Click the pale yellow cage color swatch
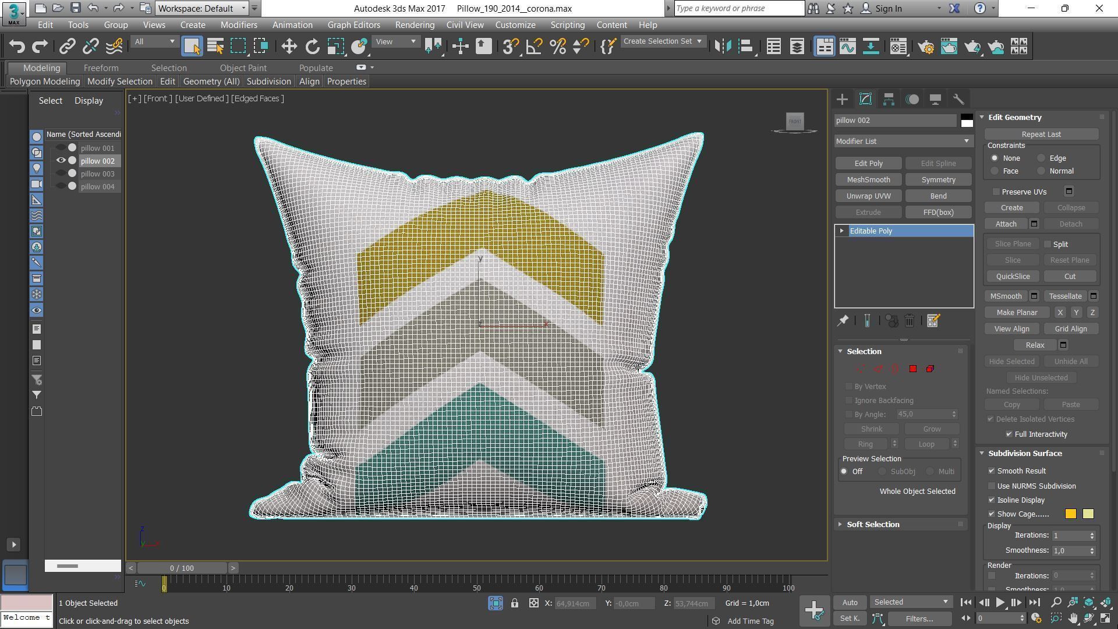 coord(1088,514)
